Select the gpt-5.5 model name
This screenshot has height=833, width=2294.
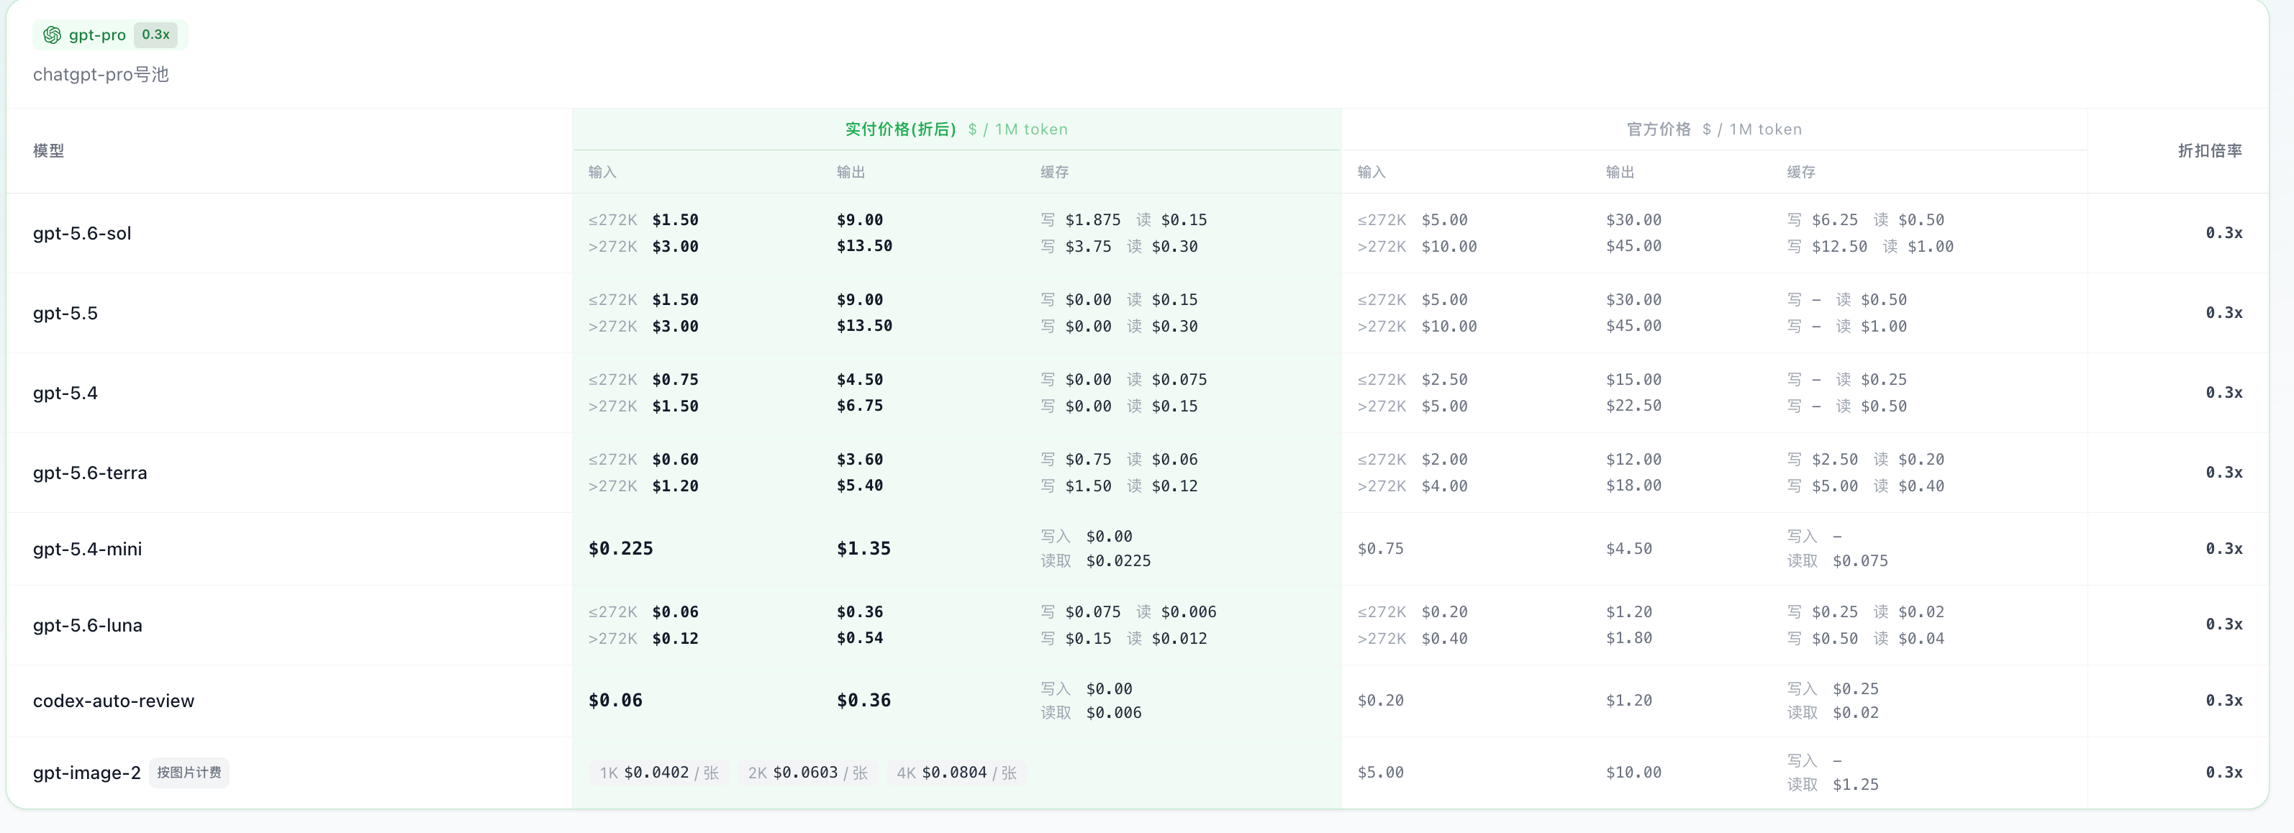(x=65, y=313)
